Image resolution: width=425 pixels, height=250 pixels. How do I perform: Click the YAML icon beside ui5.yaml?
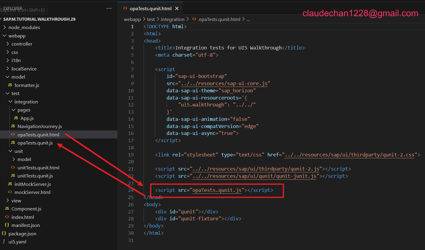[4, 242]
